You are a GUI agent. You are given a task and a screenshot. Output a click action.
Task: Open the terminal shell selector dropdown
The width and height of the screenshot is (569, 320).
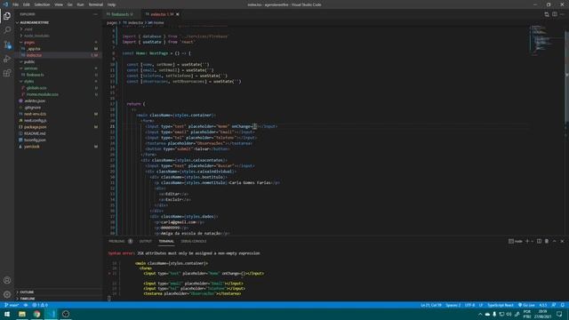[x=533, y=241]
